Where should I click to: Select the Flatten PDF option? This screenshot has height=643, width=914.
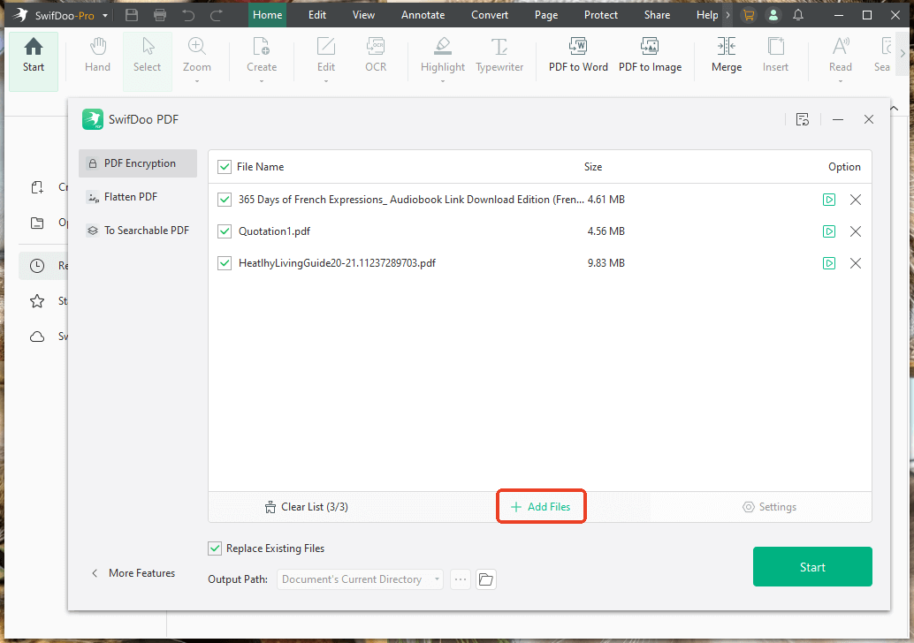[x=129, y=196]
